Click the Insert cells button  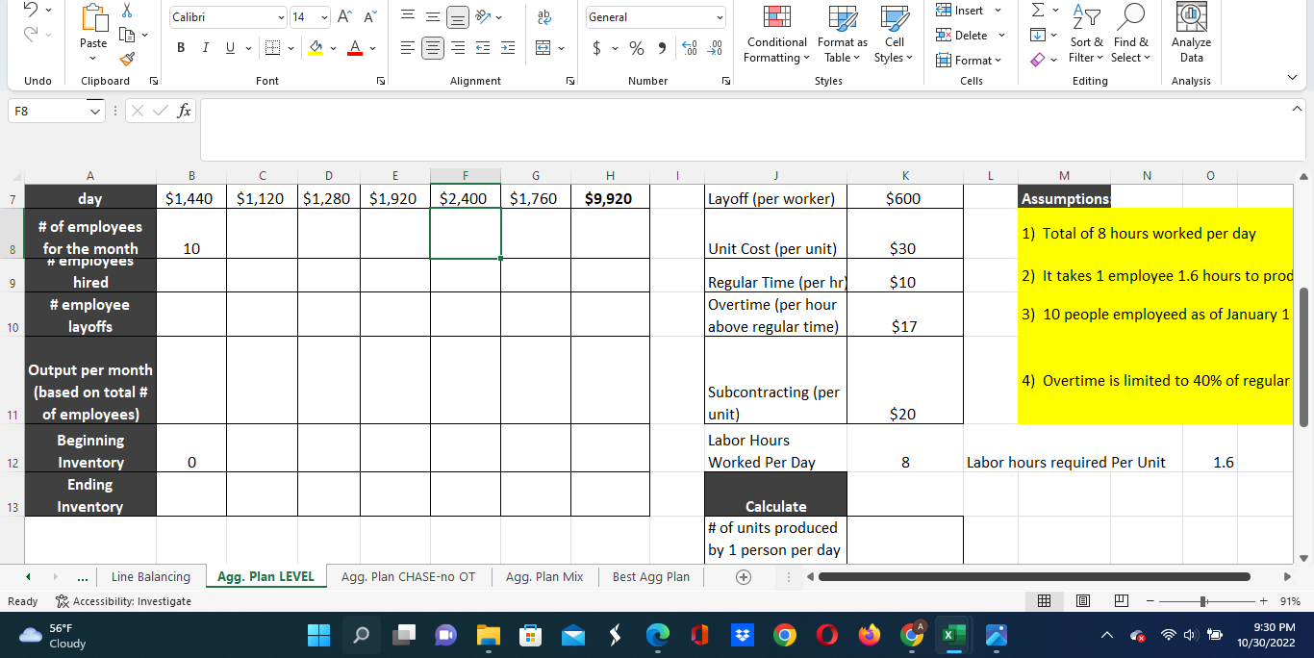click(969, 11)
